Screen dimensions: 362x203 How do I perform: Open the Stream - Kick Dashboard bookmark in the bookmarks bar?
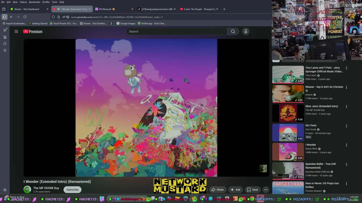pos(93,23)
